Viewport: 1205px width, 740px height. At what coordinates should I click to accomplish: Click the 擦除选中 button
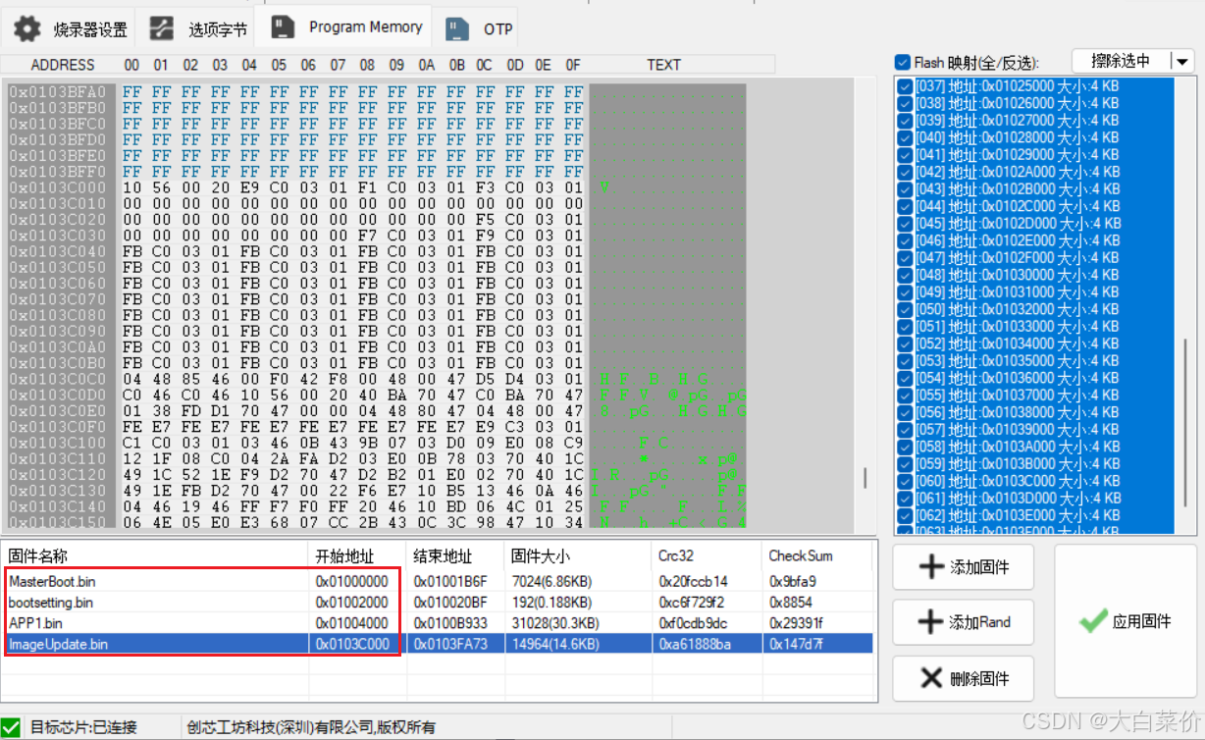(x=1122, y=62)
